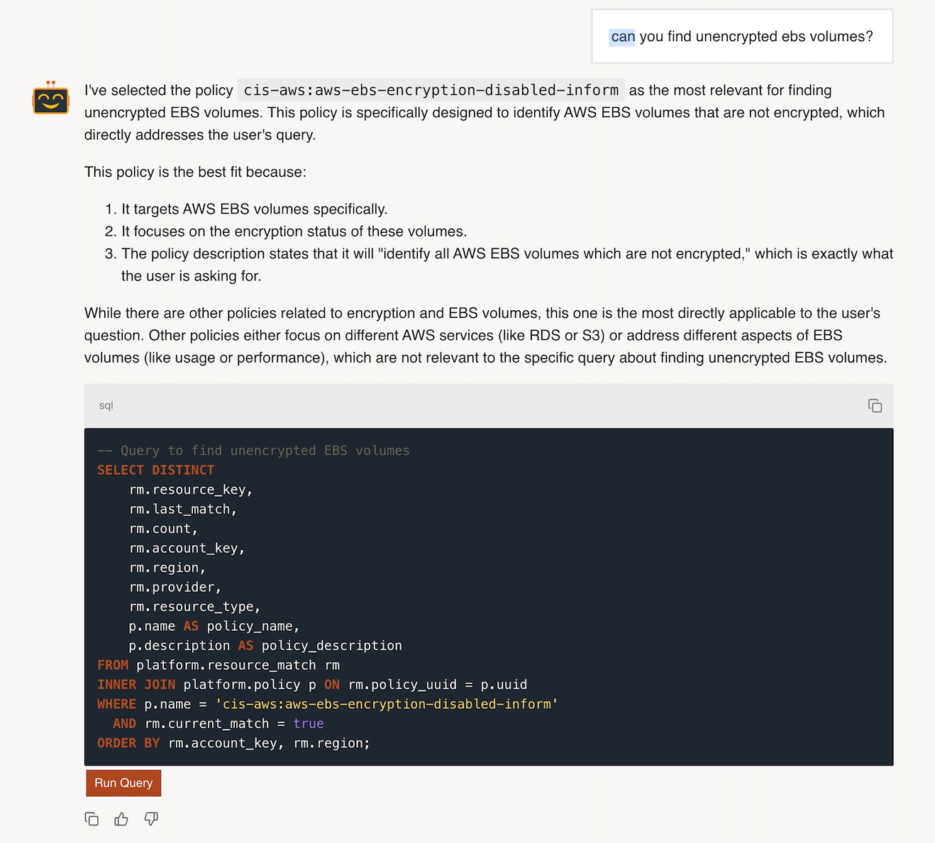
Task: Click the "sql" language label
Action: (x=106, y=406)
